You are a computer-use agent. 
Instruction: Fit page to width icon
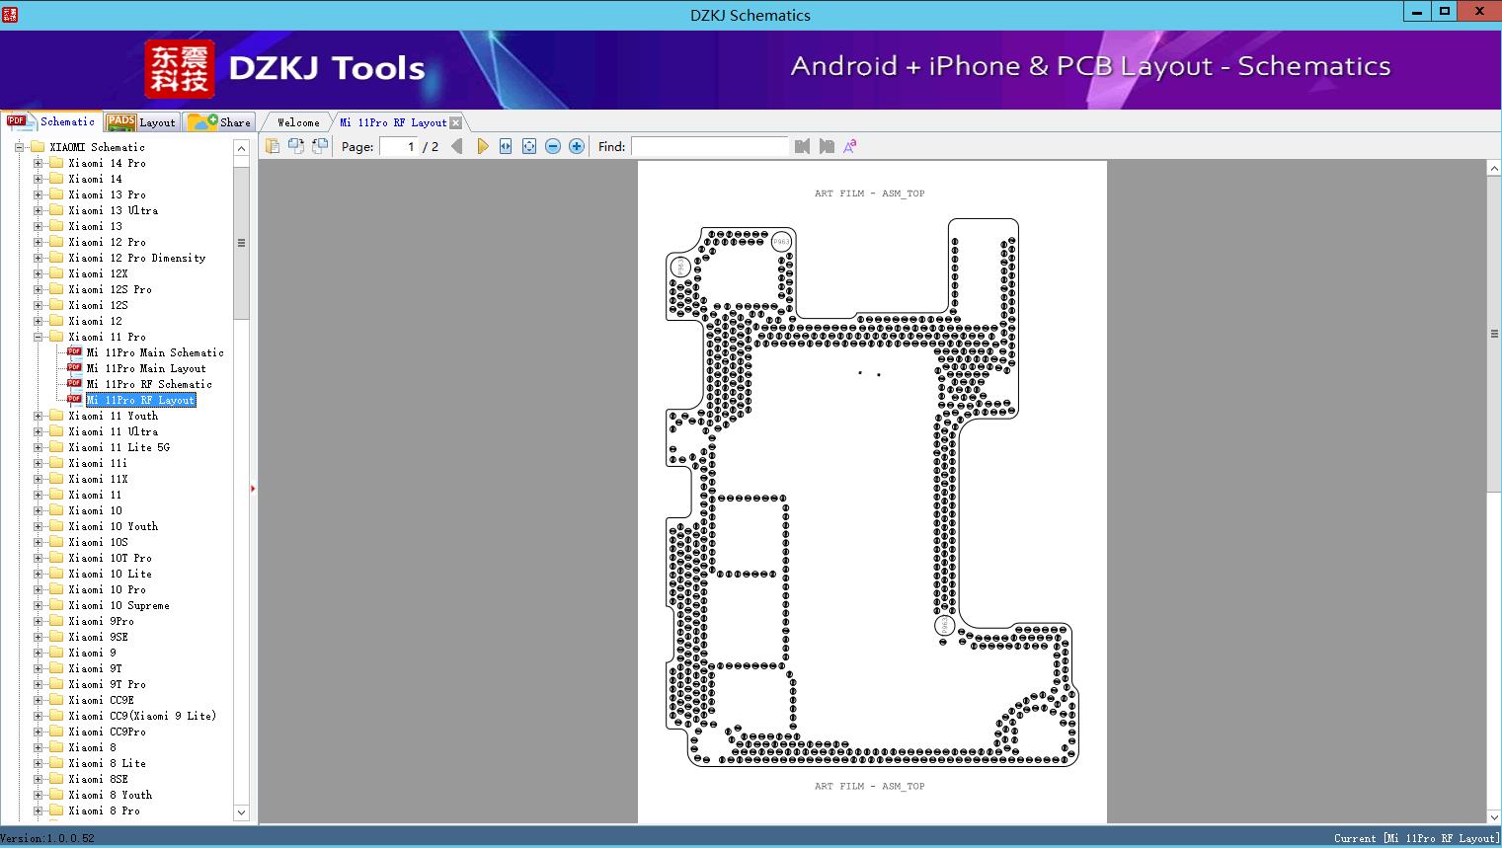click(506, 146)
